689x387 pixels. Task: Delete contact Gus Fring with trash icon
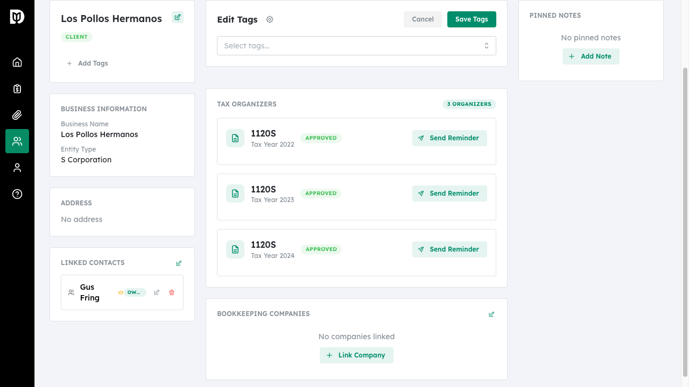(171, 292)
